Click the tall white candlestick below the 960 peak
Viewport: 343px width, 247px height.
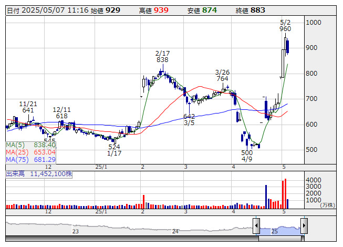click(283, 64)
